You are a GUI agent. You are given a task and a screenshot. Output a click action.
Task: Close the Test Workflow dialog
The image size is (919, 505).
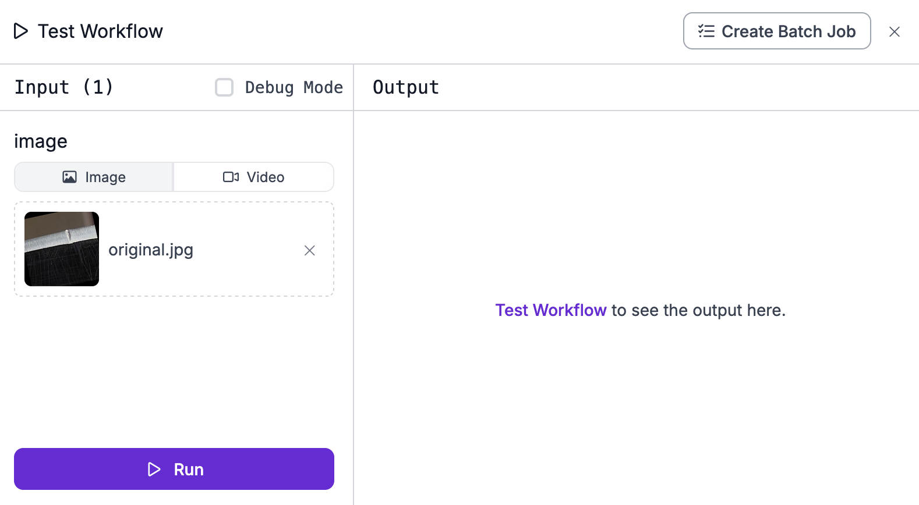(x=895, y=31)
